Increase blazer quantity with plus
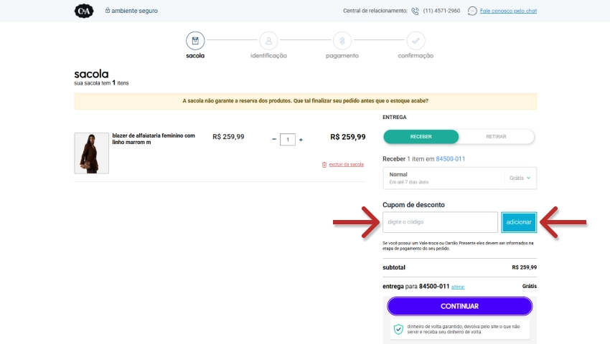 tap(301, 140)
